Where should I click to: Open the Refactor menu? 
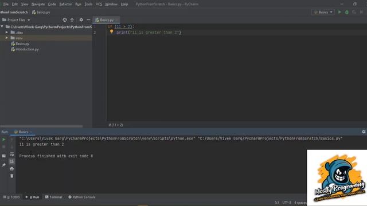pos(65,4)
